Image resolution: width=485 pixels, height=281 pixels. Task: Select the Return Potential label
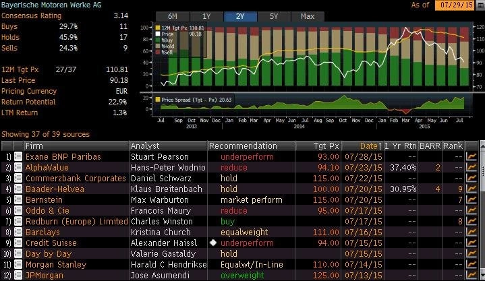28,102
